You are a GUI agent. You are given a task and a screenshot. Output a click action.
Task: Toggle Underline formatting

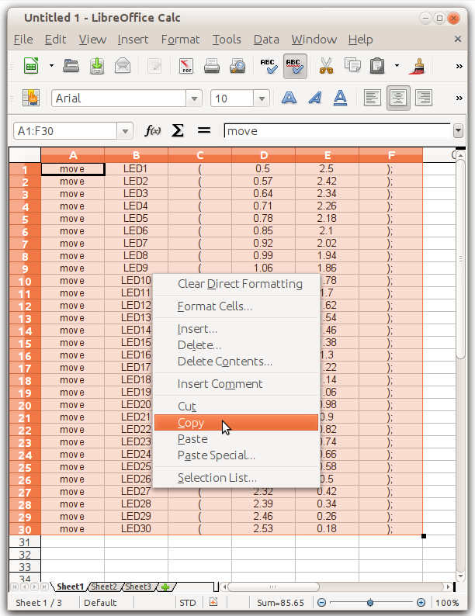[x=340, y=98]
